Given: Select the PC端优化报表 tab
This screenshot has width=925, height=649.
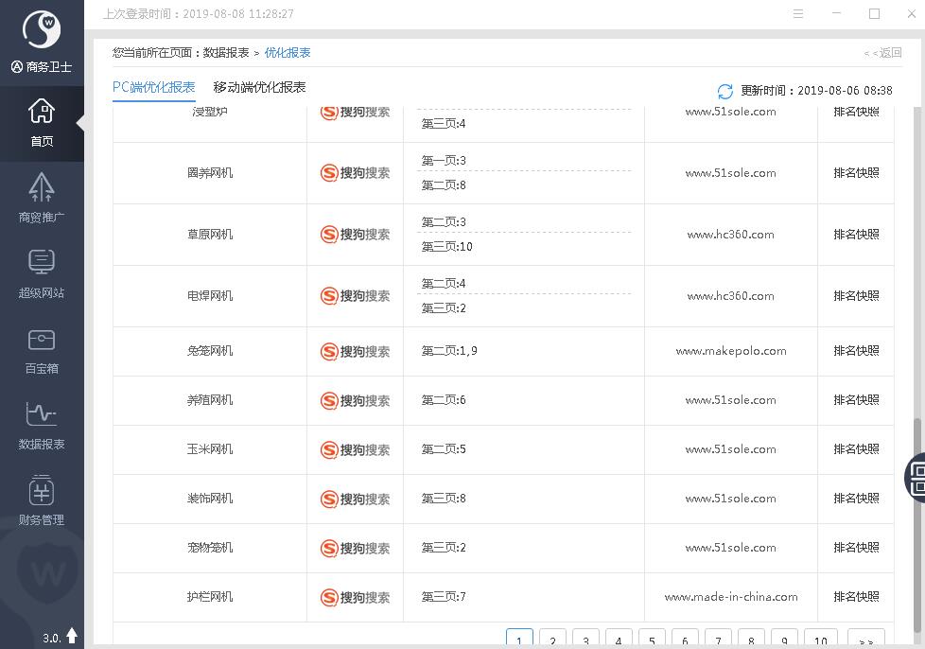Looking at the screenshot, I should tap(153, 87).
